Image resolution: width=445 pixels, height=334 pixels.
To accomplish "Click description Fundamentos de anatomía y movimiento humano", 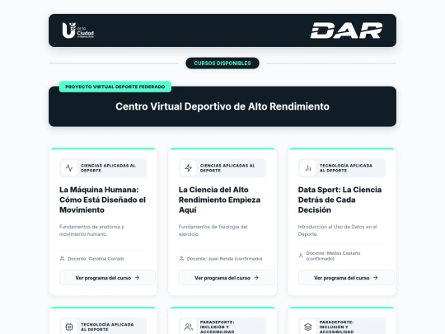I will pyautogui.click(x=91, y=230).
